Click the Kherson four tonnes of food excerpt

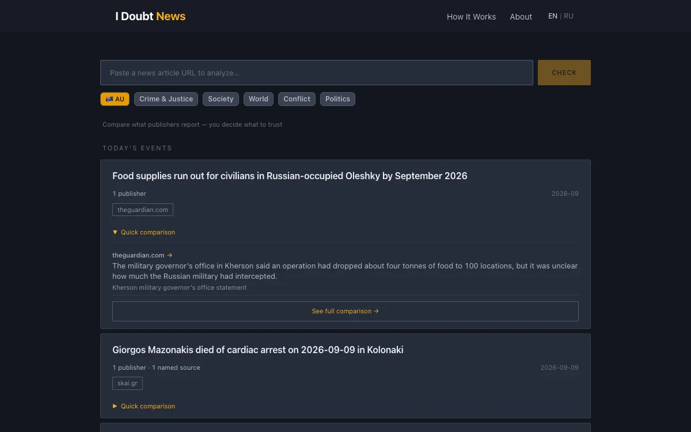pyautogui.click(x=345, y=271)
